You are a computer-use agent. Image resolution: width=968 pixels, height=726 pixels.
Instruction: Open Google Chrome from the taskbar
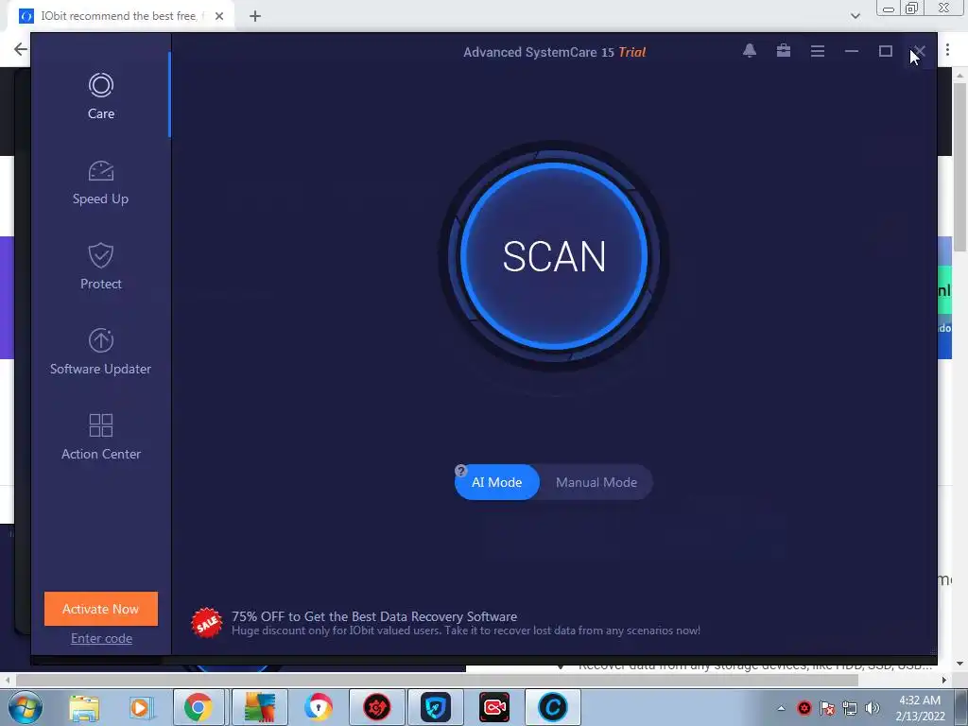[x=198, y=707]
